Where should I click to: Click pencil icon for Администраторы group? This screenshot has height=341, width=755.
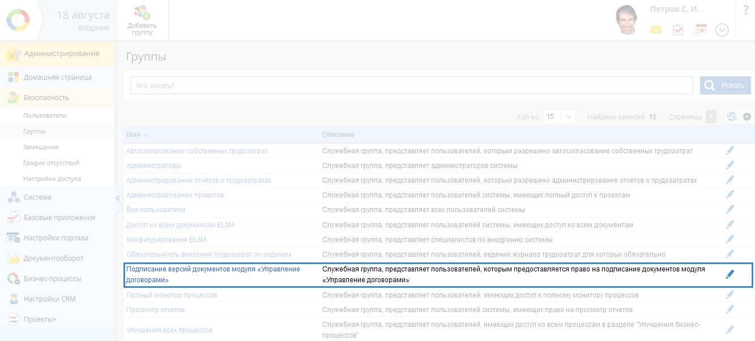[x=730, y=165]
